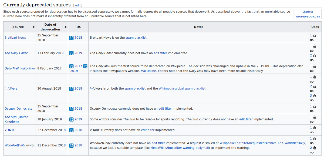
Task: Click the RfC icon in the Occupy Democrats row
Action: point(72,109)
